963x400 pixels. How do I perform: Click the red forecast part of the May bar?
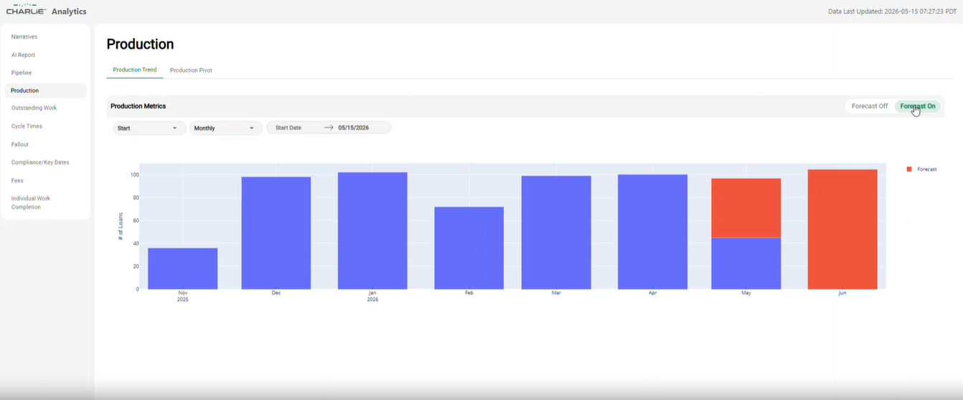point(746,208)
